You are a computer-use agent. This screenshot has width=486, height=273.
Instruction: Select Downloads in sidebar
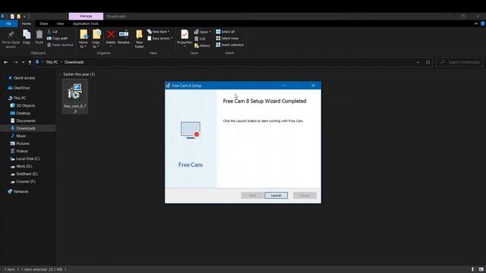point(28,128)
